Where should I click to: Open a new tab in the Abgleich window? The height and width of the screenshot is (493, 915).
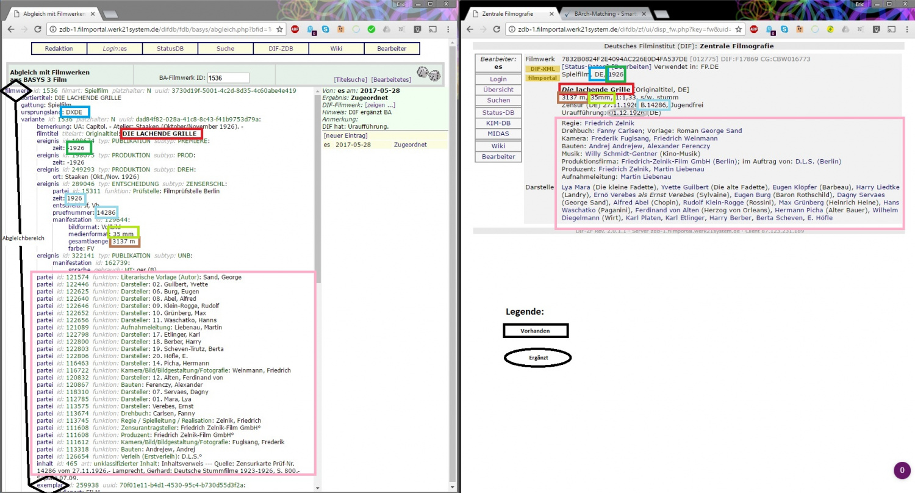pyautogui.click(x=110, y=13)
